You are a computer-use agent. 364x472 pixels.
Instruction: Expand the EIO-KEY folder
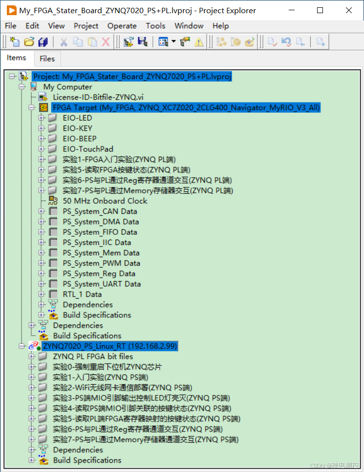point(42,128)
